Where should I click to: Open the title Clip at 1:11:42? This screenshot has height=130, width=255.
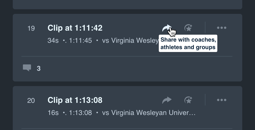[x=75, y=28]
